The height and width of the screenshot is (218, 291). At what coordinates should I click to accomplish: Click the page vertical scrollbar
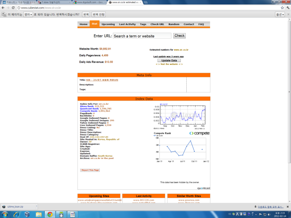(x=289, y=92)
